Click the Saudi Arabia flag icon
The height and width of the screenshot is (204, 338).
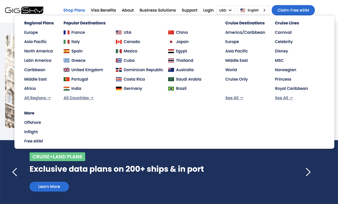(171, 79)
